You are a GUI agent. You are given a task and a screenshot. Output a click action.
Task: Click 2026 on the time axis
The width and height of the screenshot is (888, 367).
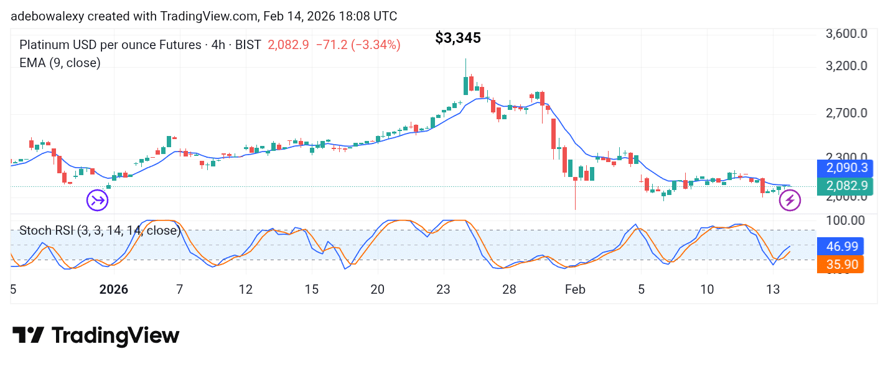(x=114, y=289)
